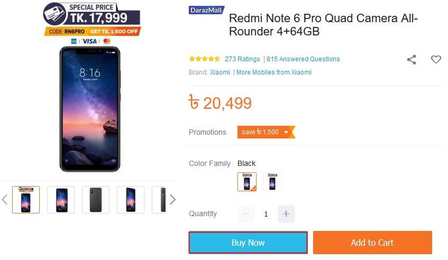The image size is (448, 260).
Task: Add product to wishlist with heart icon
Action: 436,60
